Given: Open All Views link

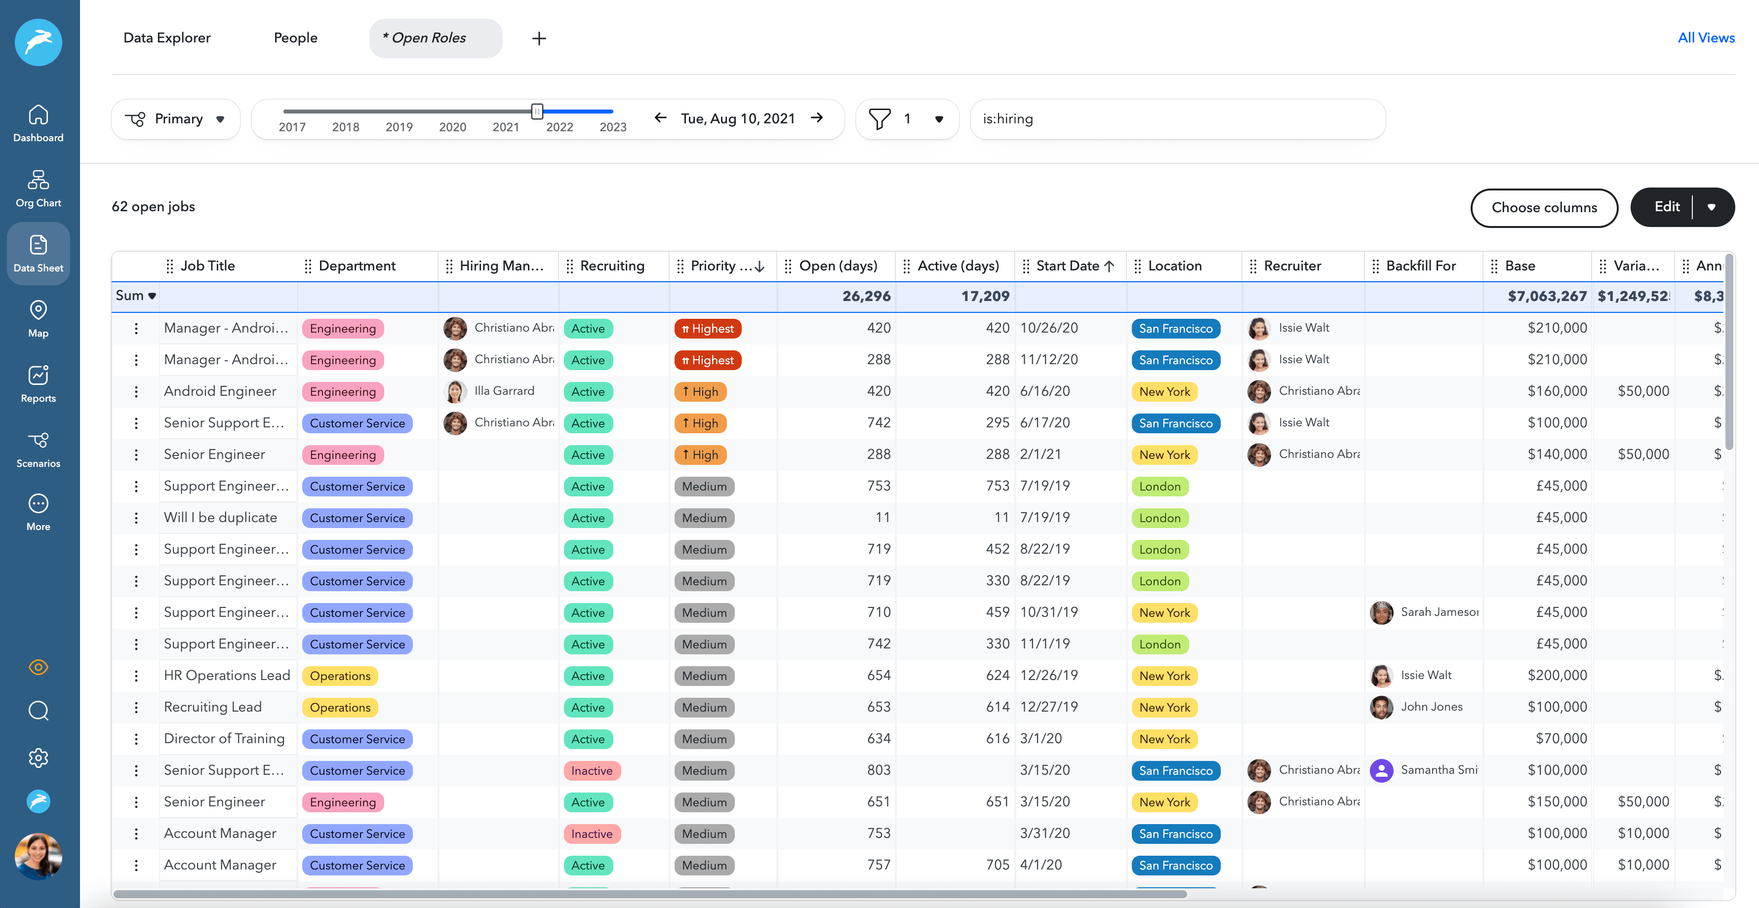Looking at the screenshot, I should [x=1706, y=38].
